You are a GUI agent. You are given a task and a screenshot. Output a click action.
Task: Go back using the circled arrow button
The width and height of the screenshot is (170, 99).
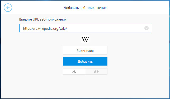pos(8,8)
